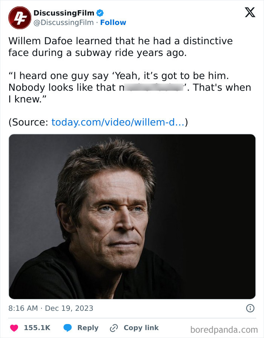Click the Dec 19, 2023 date
The image size is (264, 338).
pyautogui.click(x=69, y=308)
